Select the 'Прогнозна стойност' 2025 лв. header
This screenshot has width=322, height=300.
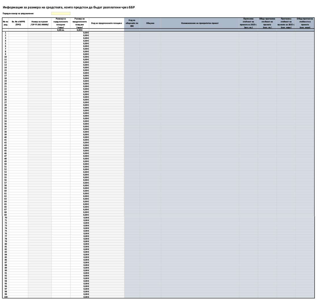[248, 23]
